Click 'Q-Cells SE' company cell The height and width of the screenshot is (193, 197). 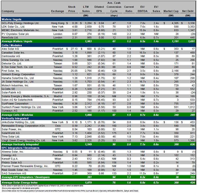pos(8,89)
